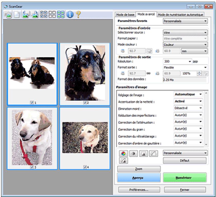
Task: Deselect all frames with empty-boxes icon
Action: 52,14
